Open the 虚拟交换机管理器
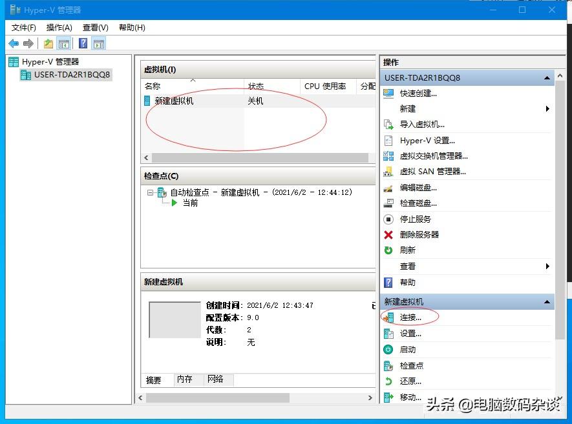The width and height of the screenshot is (572, 424). pos(433,156)
